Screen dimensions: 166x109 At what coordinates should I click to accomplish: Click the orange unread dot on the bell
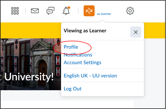(69, 8)
